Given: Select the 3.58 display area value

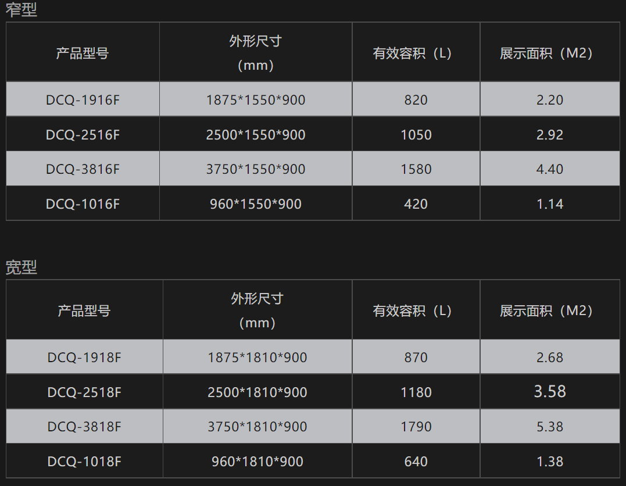Looking at the screenshot, I should pyautogui.click(x=550, y=392).
